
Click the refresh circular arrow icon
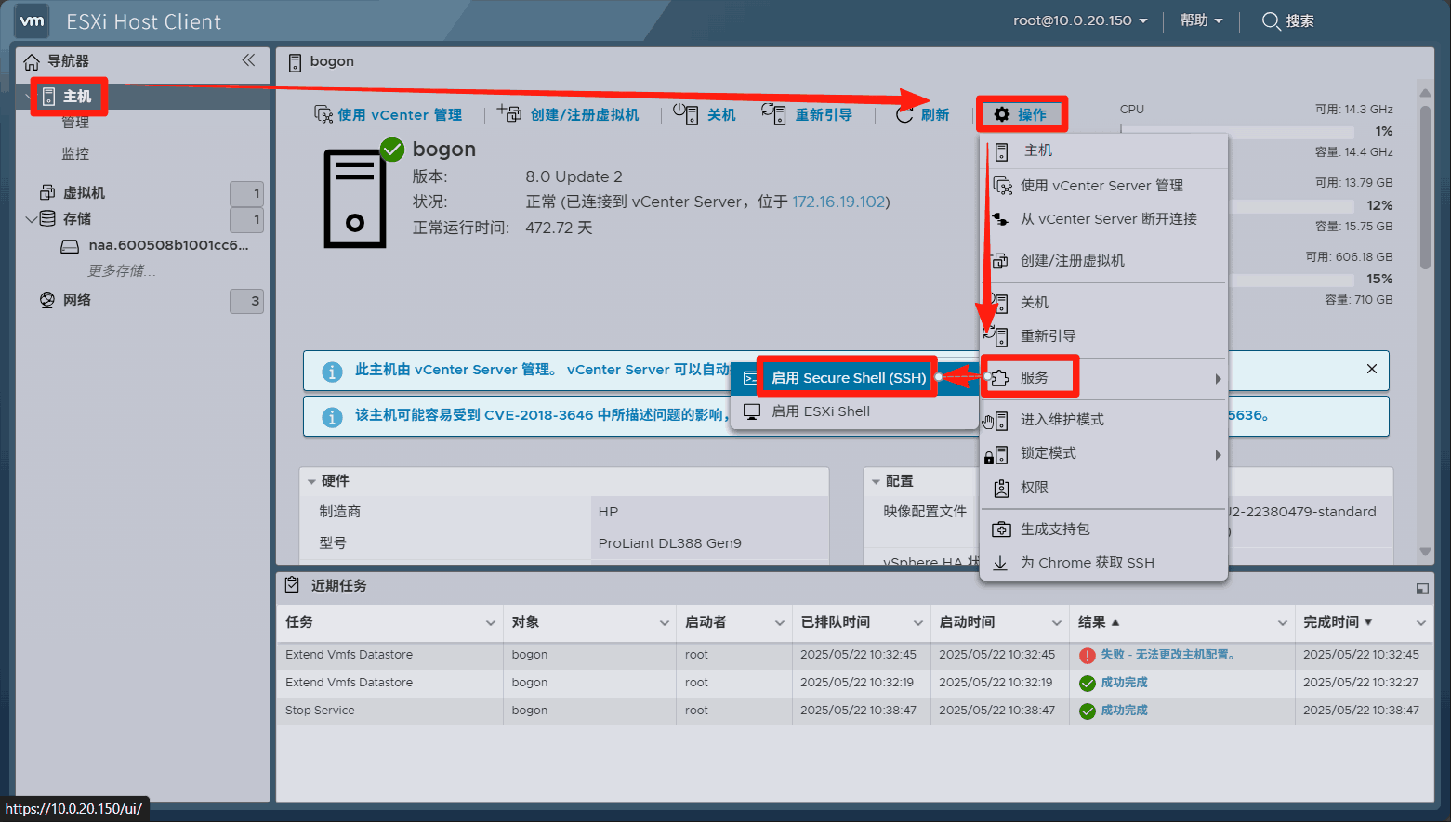pyautogui.click(x=904, y=114)
